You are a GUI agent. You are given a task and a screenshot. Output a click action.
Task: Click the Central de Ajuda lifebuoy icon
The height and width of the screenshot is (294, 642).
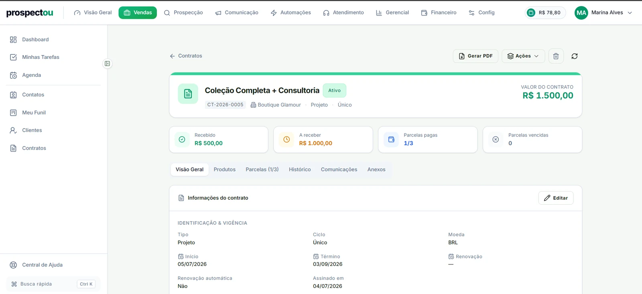point(13,265)
